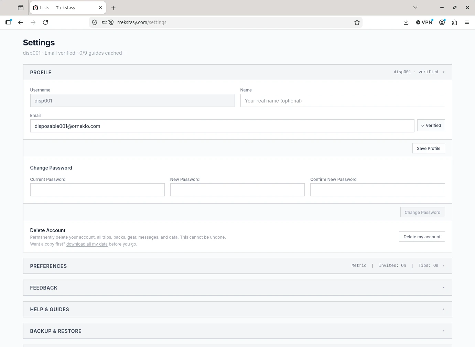This screenshot has width=475, height=347.
Task: Click the VPN toolbar button
Action: (424, 22)
